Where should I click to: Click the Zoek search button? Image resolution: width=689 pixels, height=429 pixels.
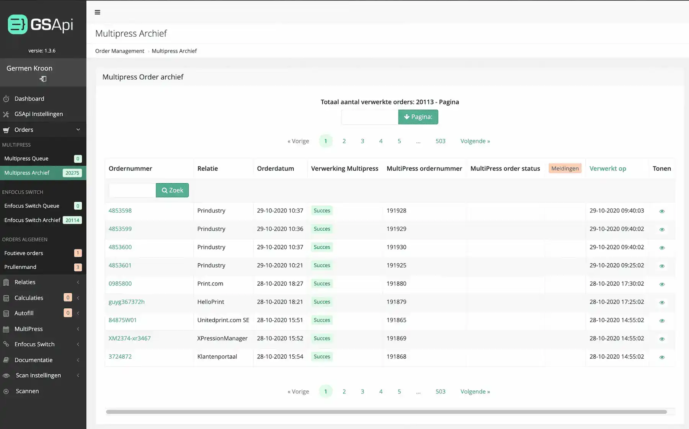coord(172,190)
